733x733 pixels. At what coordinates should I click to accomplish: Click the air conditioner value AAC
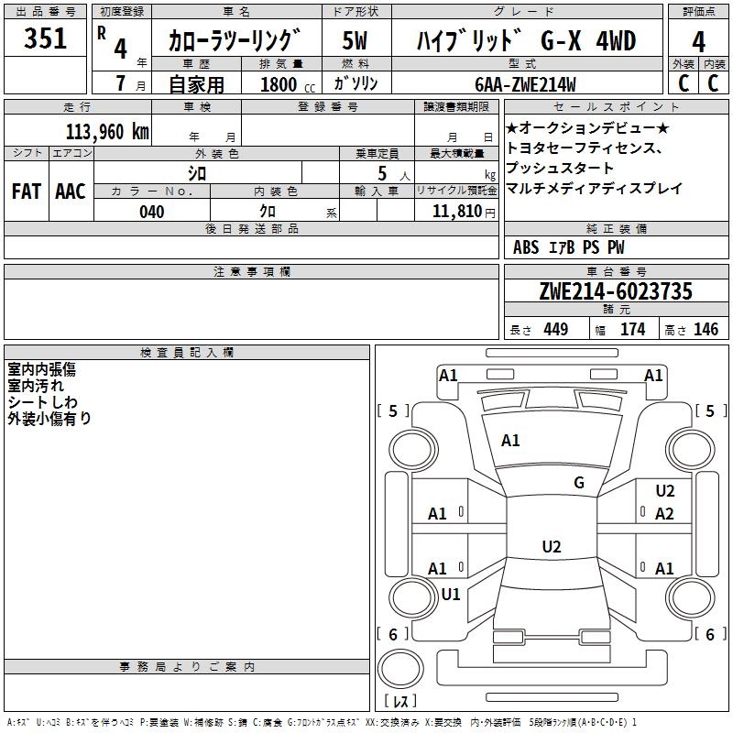click(x=71, y=191)
